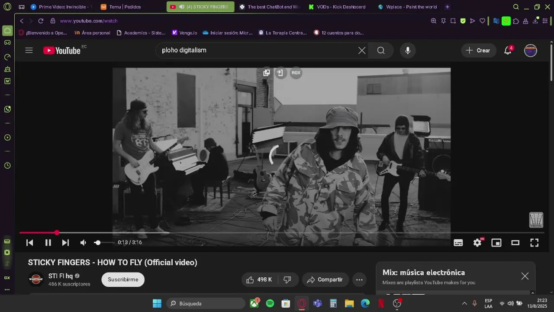Dislike the video
The image size is (554, 312).
[x=287, y=279]
